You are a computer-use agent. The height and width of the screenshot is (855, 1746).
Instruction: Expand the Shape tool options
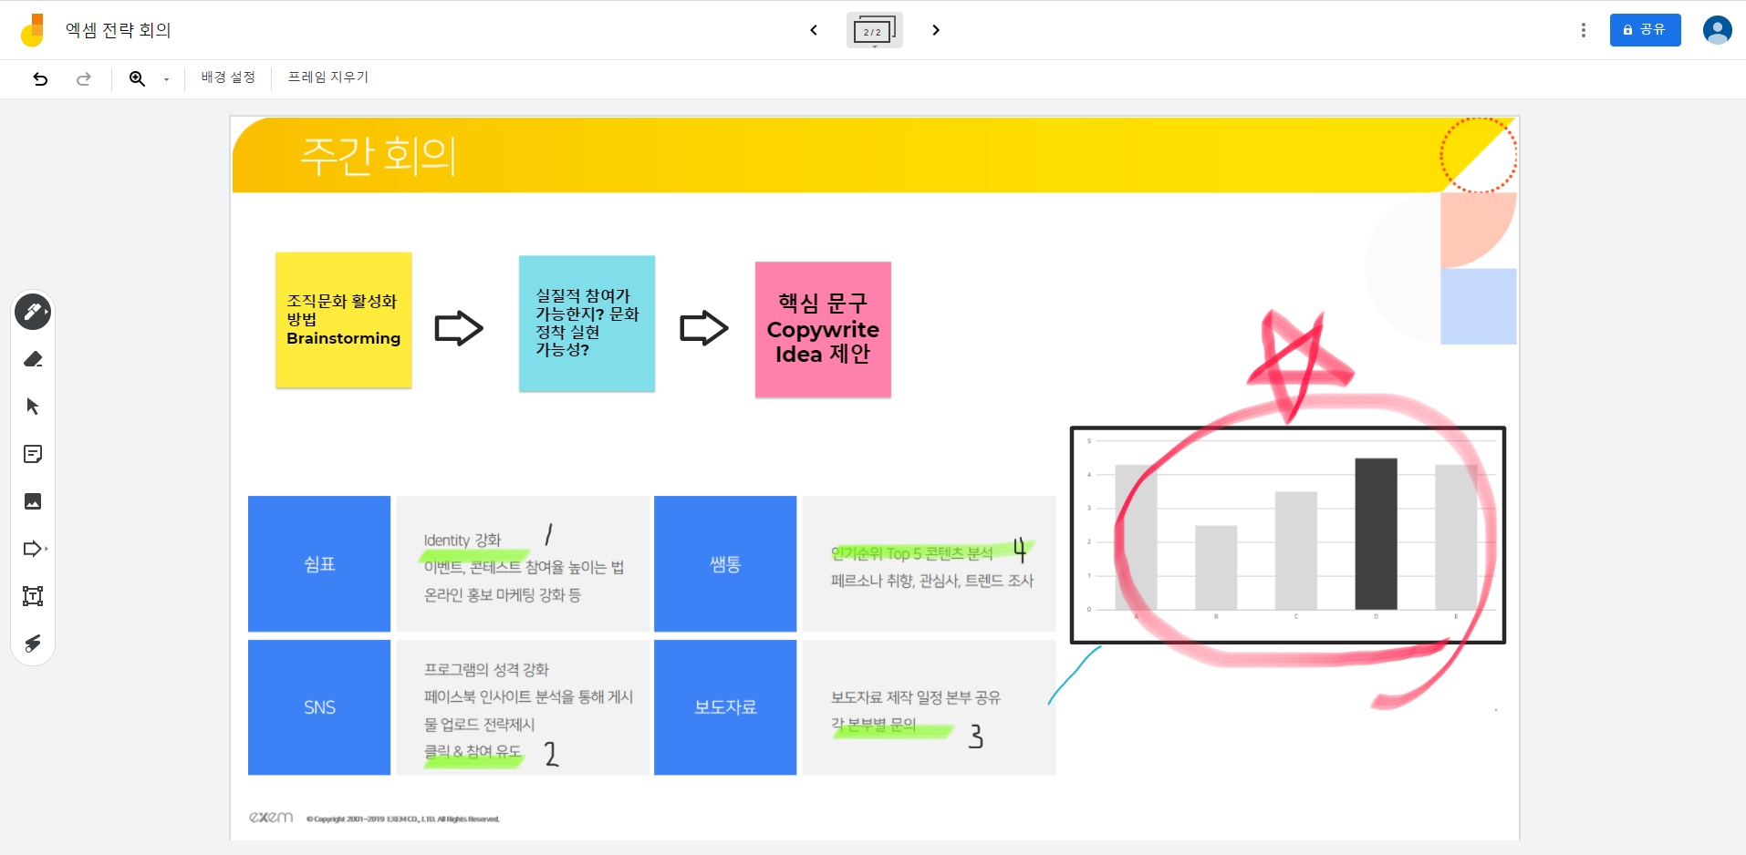click(x=46, y=548)
